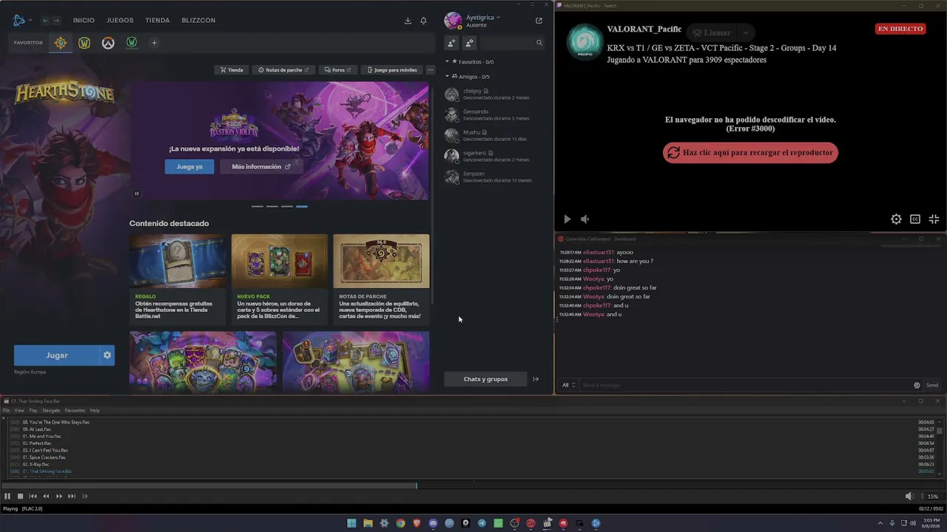This screenshot has height=532, width=947.
Task: Stop music playback
Action: [20, 497]
